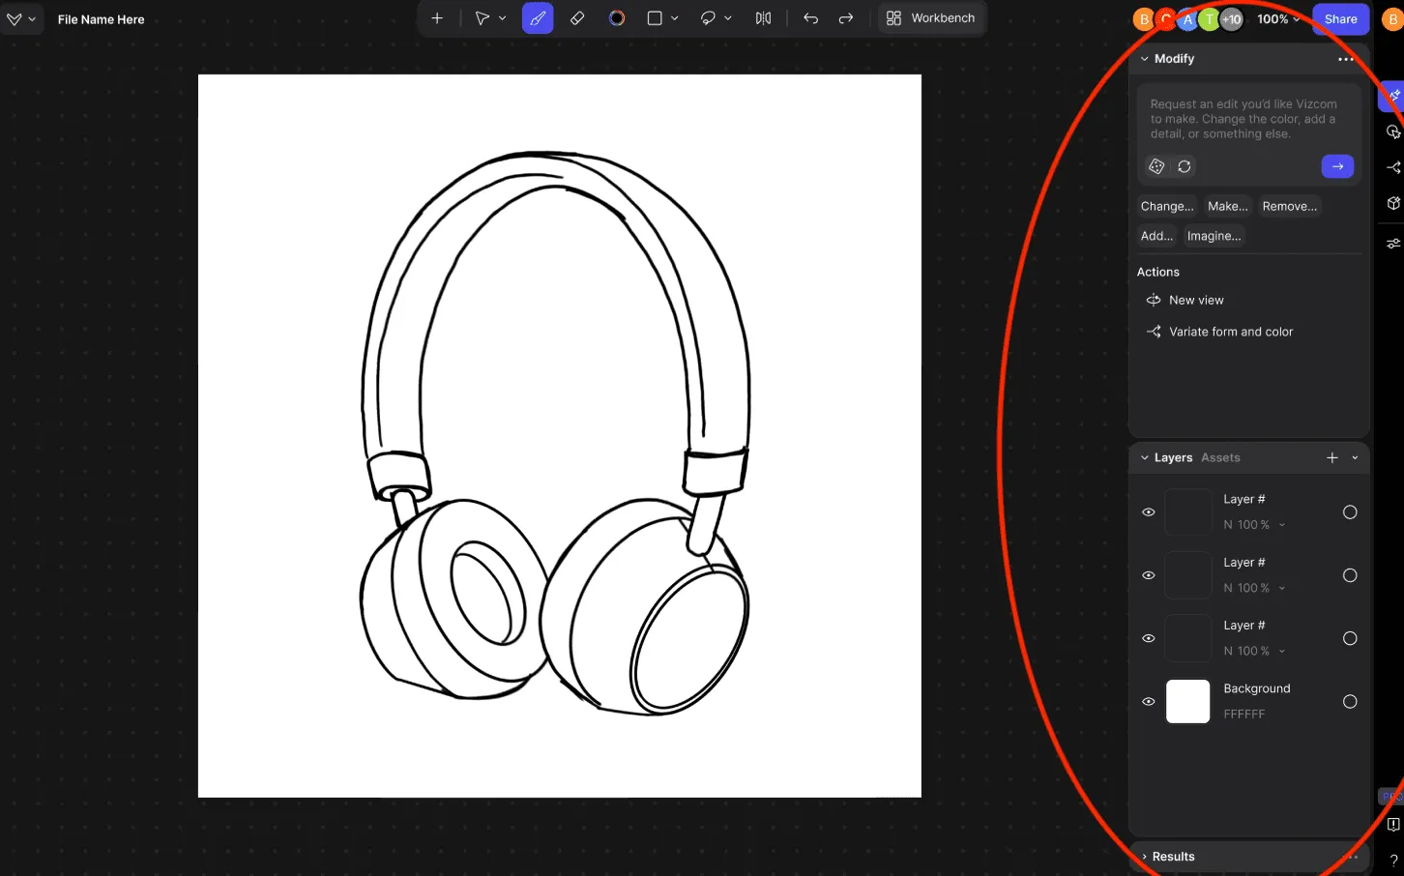
Task: Click the topmost Layer # thumbnail
Action: coord(1188,512)
